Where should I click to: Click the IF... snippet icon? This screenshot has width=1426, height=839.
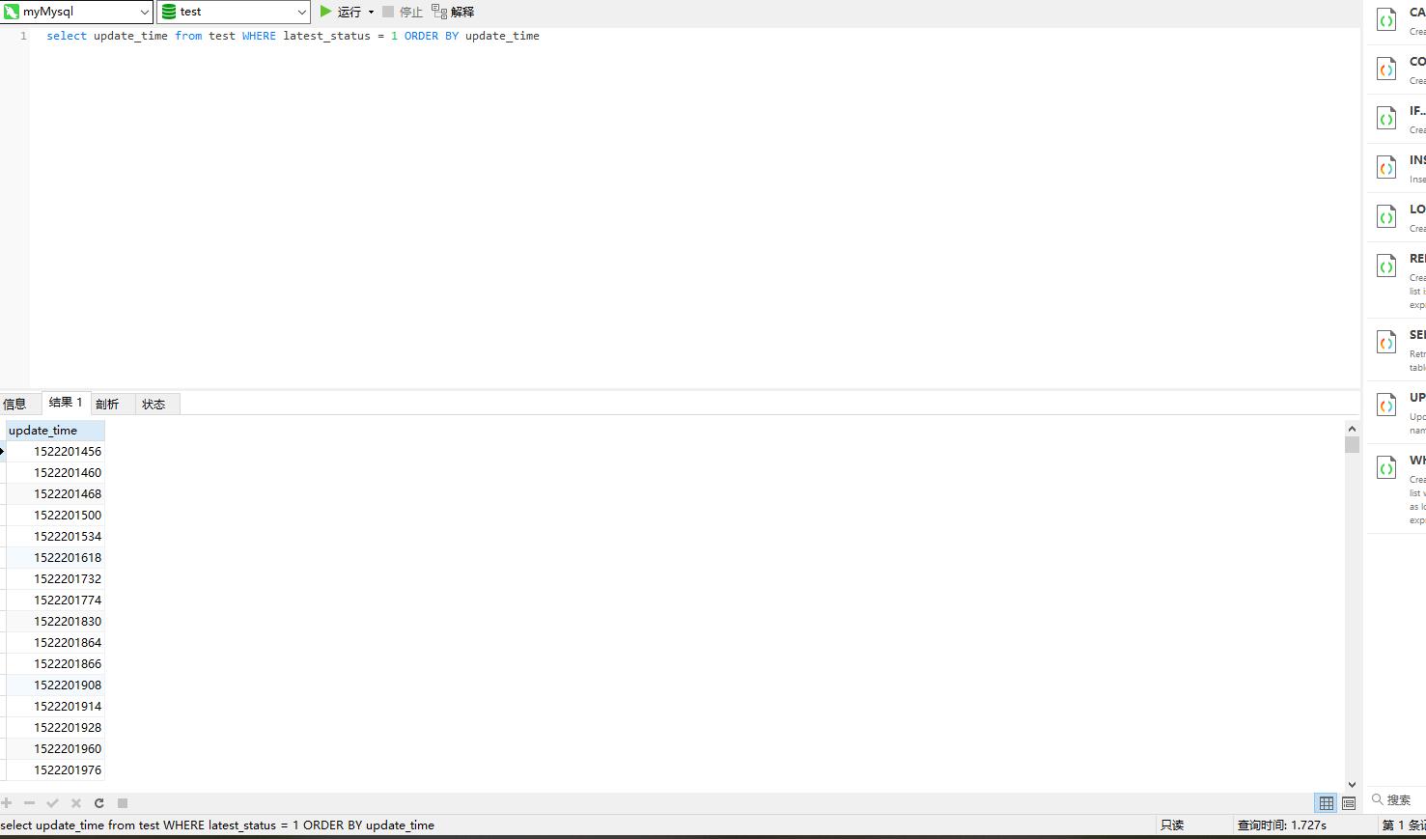point(1386,119)
